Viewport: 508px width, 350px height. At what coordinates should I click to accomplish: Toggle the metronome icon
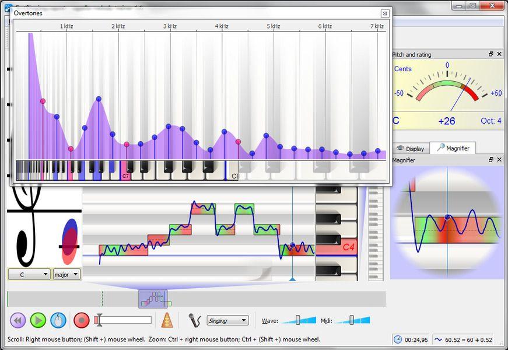click(x=167, y=320)
